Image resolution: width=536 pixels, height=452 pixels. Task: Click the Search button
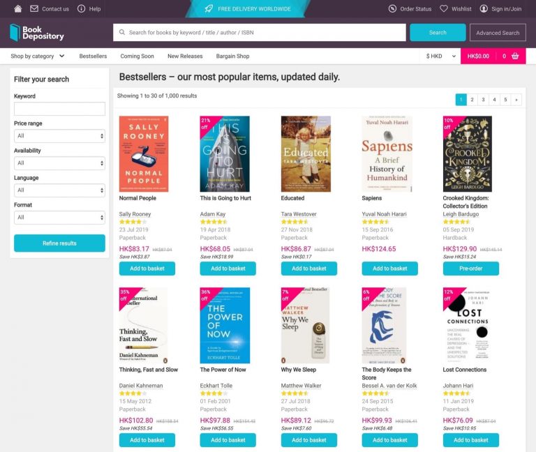[x=438, y=33]
